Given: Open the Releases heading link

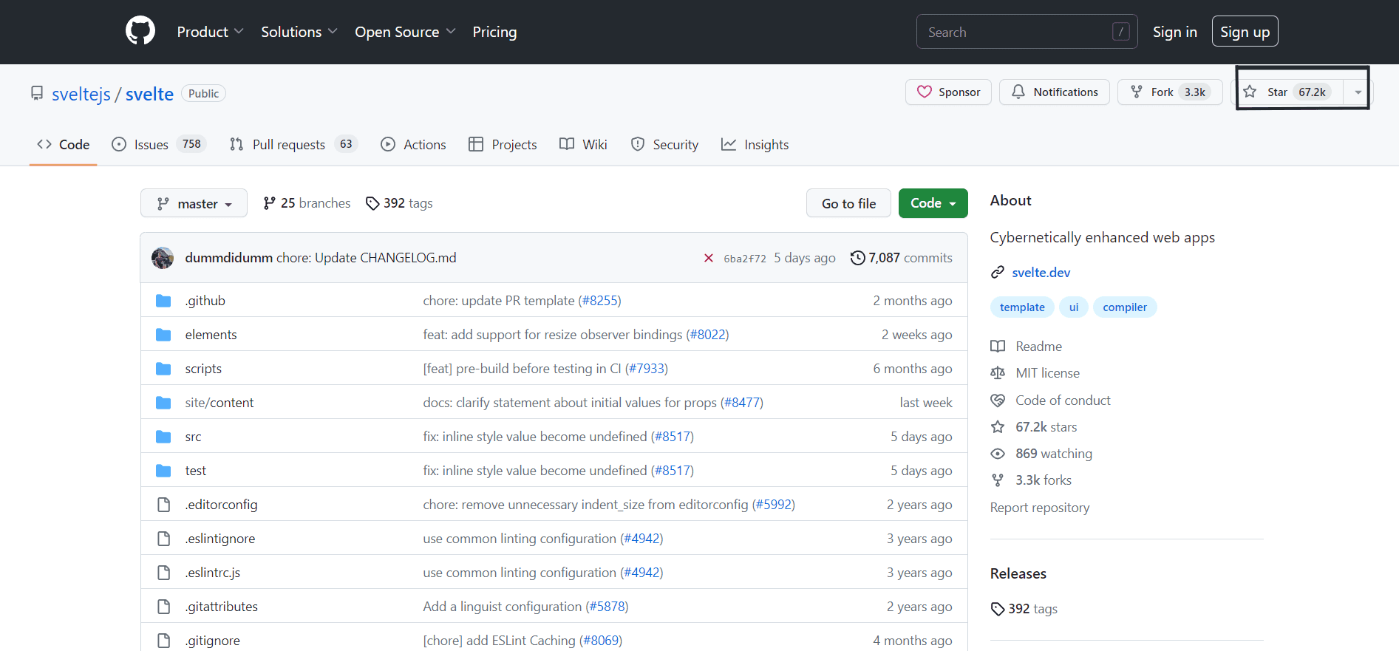Looking at the screenshot, I should tap(1018, 573).
